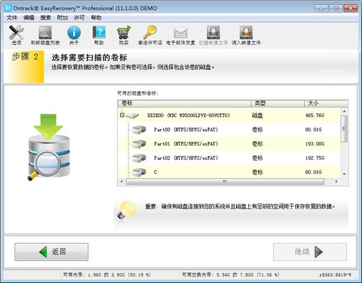Select the DISK00 hard drive icon
362x283 pixels.
[132, 115]
